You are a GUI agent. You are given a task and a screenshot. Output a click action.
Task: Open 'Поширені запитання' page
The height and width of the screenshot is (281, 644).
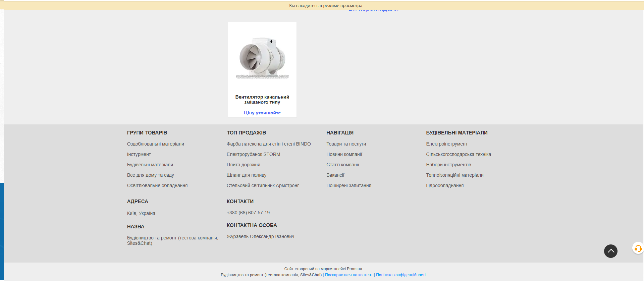(348, 185)
